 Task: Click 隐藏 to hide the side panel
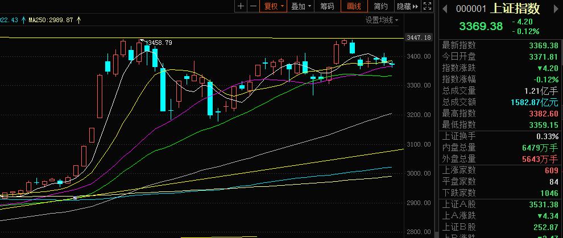click(407, 6)
